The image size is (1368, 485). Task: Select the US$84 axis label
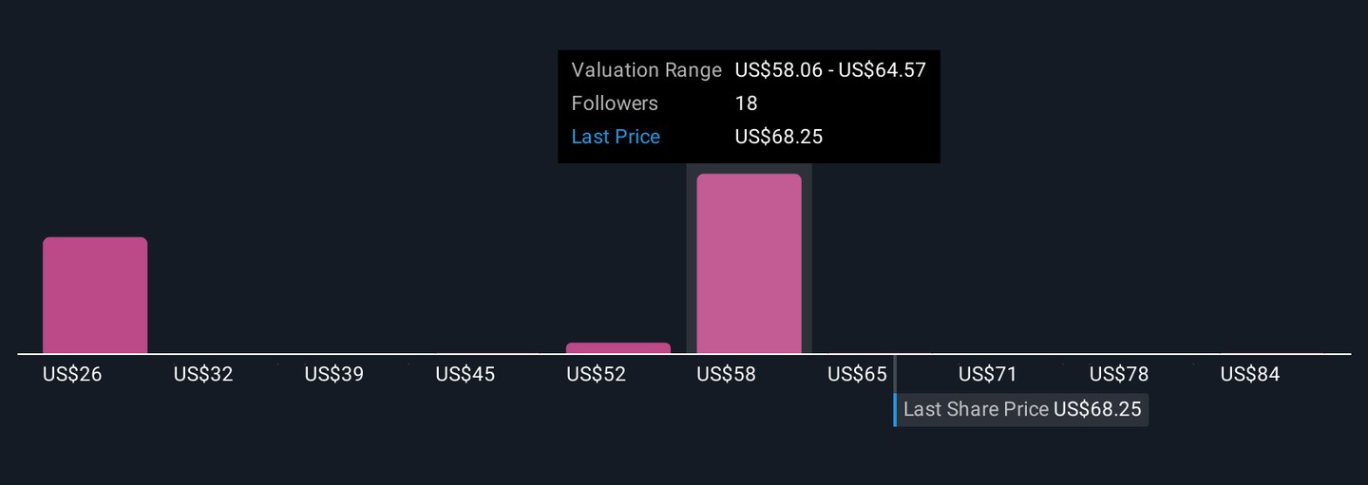[x=1250, y=375]
